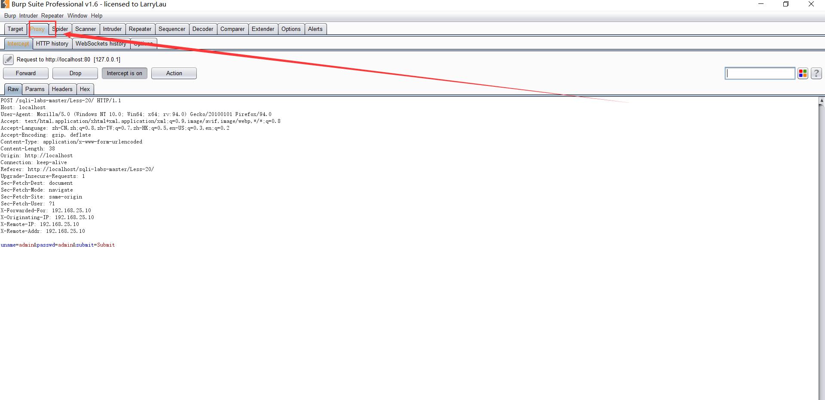Click the Request to http://localhost:80 label
Image resolution: width=825 pixels, height=400 pixels.
point(68,60)
